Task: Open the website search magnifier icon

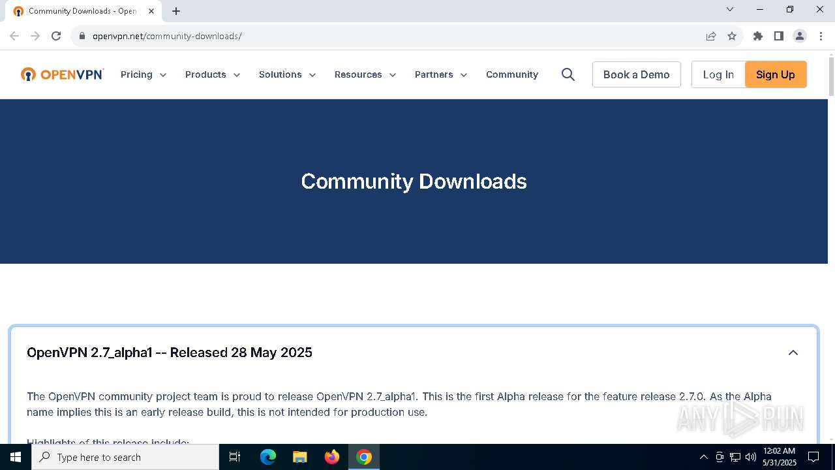Action: (568, 74)
